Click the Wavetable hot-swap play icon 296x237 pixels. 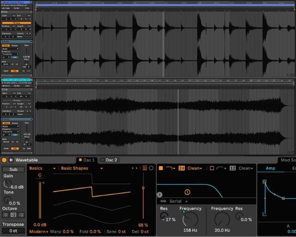pos(11,160)
